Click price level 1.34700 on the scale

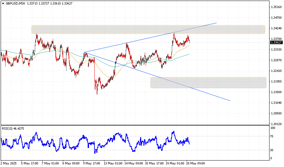[x=276, y=17]
